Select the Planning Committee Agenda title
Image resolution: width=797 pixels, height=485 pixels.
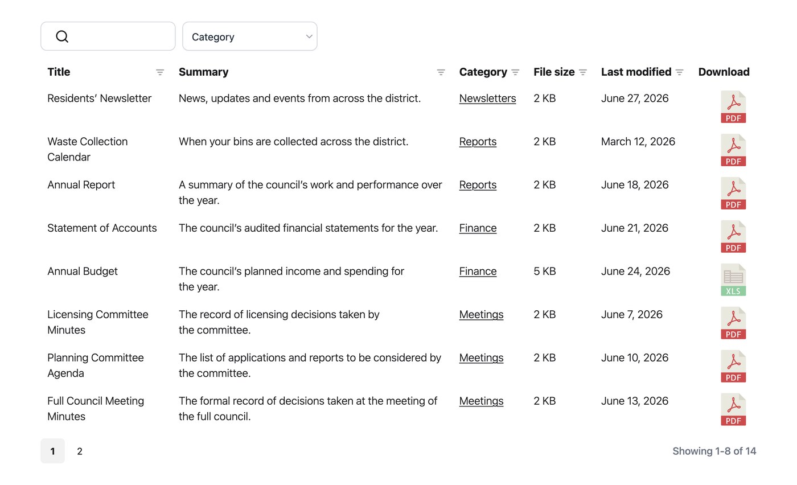[x=95, y=365]
